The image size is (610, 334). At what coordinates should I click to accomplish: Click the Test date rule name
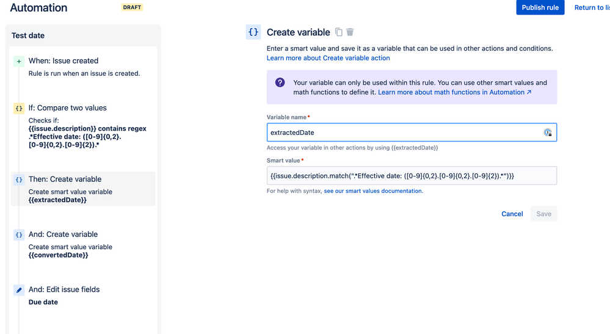28,35
